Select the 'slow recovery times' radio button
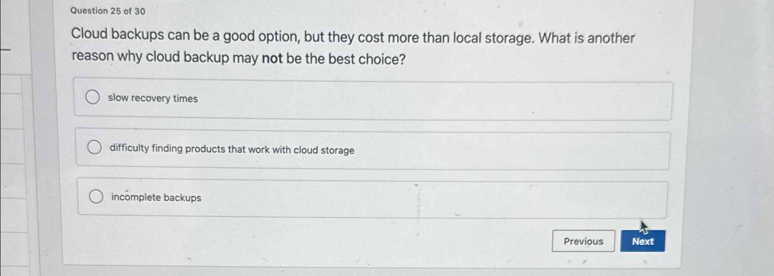Viewport: 774px width, 276px height. pyautogui.click(x=94, y=97)
